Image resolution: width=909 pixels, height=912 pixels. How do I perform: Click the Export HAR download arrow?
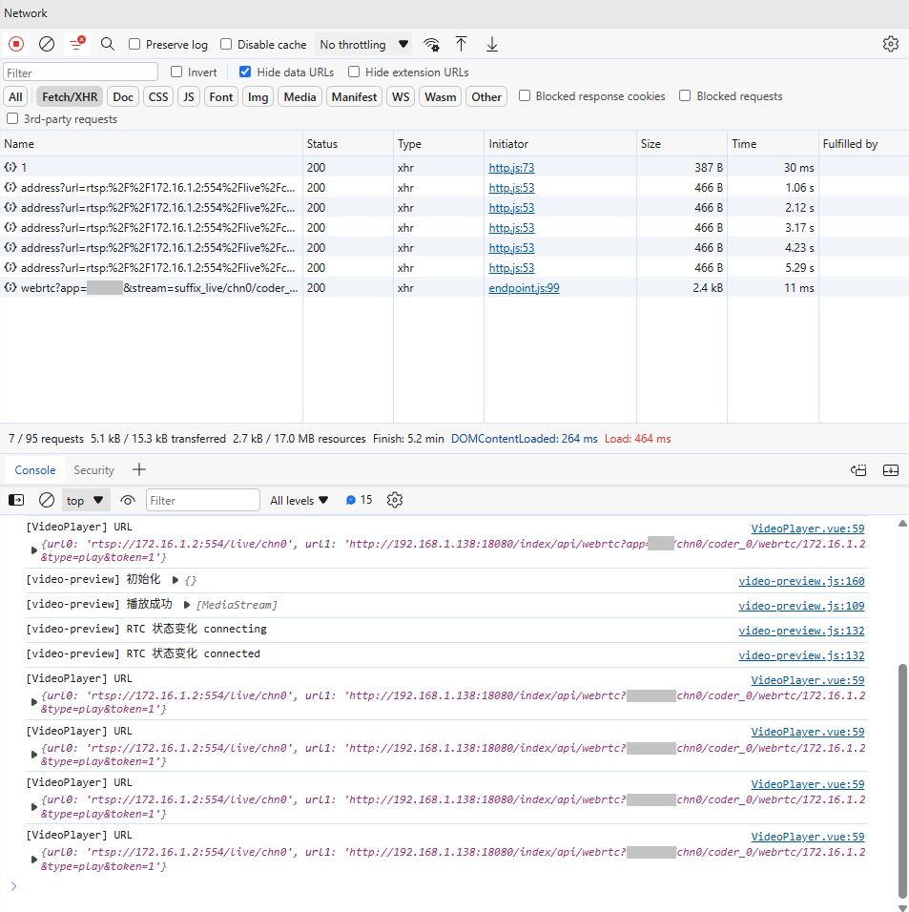(x=492, y=44)
